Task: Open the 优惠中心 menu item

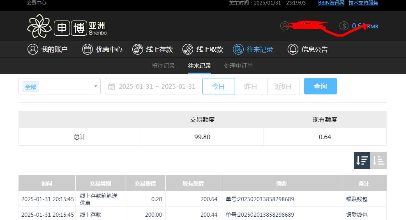Action: 102,49
